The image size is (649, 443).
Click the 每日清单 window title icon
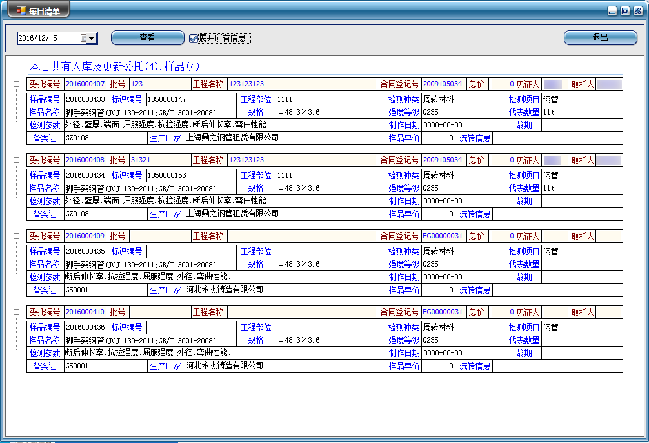tap(21, 10)
